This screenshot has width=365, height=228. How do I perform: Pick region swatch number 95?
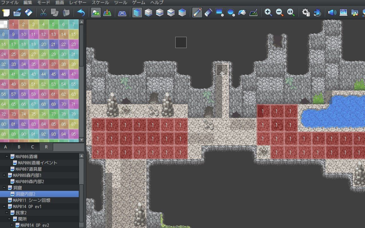coord(73,134)
